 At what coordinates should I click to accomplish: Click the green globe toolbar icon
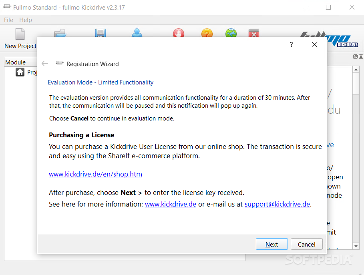click(x=231, y=33)
